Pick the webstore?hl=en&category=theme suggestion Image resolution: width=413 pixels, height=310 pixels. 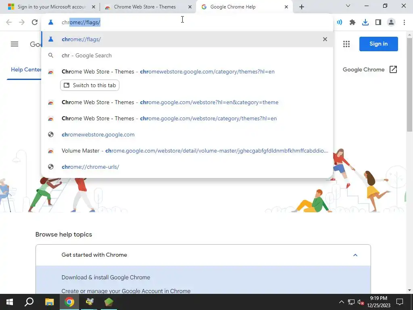187,102
